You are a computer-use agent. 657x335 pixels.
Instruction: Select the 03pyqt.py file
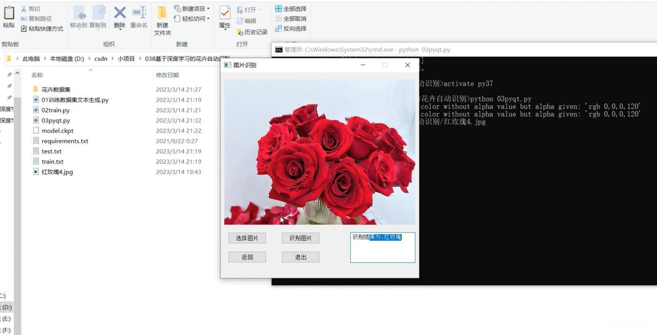(x=51, y=120)
